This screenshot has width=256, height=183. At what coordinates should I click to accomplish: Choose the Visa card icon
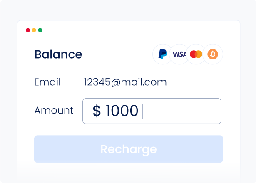click(179, 54)
